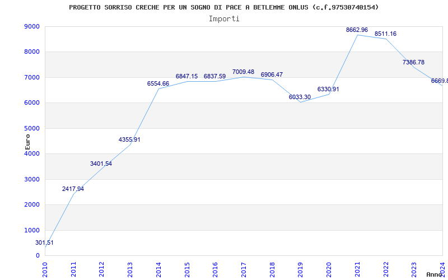Click data label 8662.96

point(357,30)
